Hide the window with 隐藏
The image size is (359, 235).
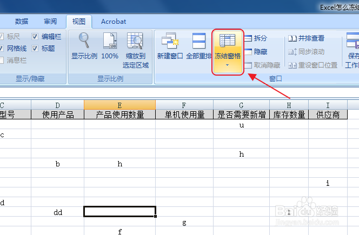click(256, 52)
